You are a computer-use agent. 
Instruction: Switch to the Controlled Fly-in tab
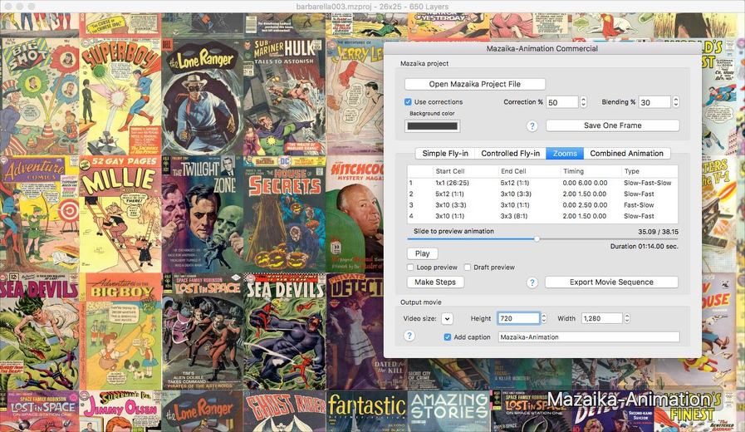pyautogui.click(x=510, y=153)
